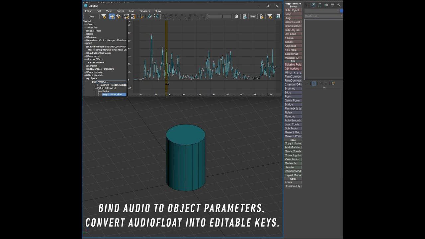Activate the Add/Remove Key tool

tap(141, 16)
